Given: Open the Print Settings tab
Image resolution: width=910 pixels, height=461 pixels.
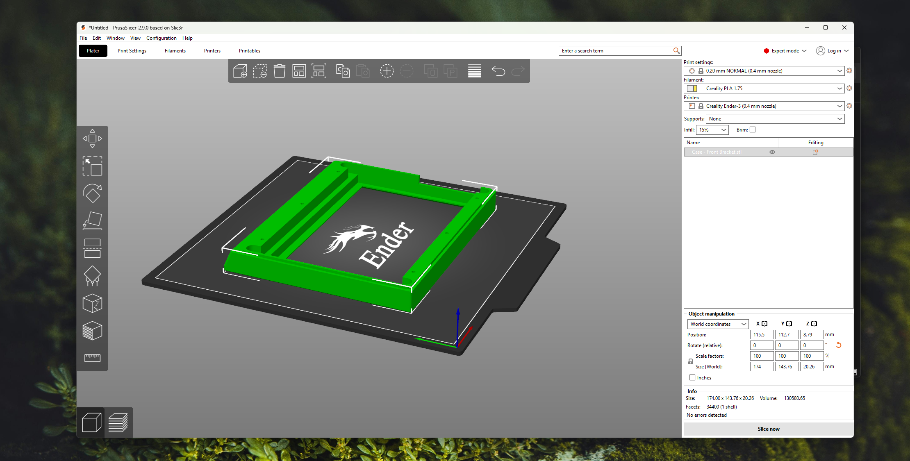Looking at the screenshot, I should 132,51.
